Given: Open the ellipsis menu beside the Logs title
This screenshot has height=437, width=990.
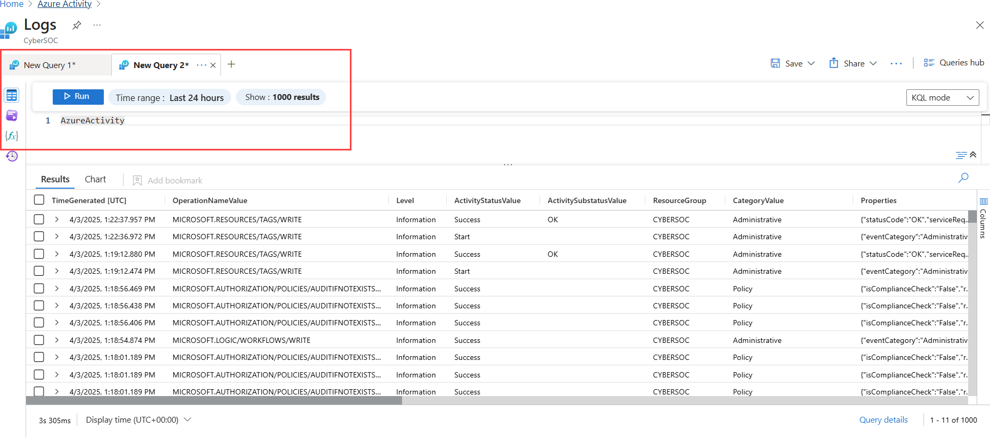Looking at the screenshot, I should point(97,25).
